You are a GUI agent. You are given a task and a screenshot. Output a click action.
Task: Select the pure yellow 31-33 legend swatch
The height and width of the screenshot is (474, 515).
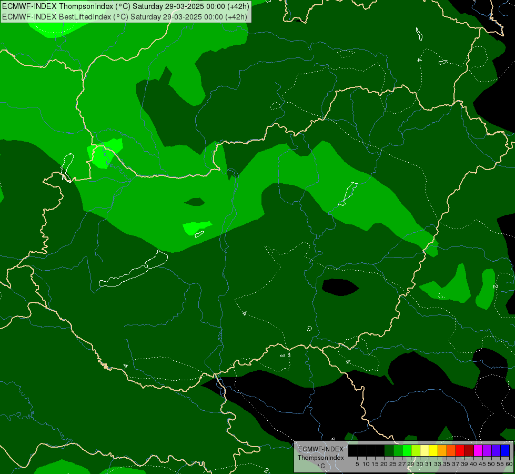click(433, 450)
